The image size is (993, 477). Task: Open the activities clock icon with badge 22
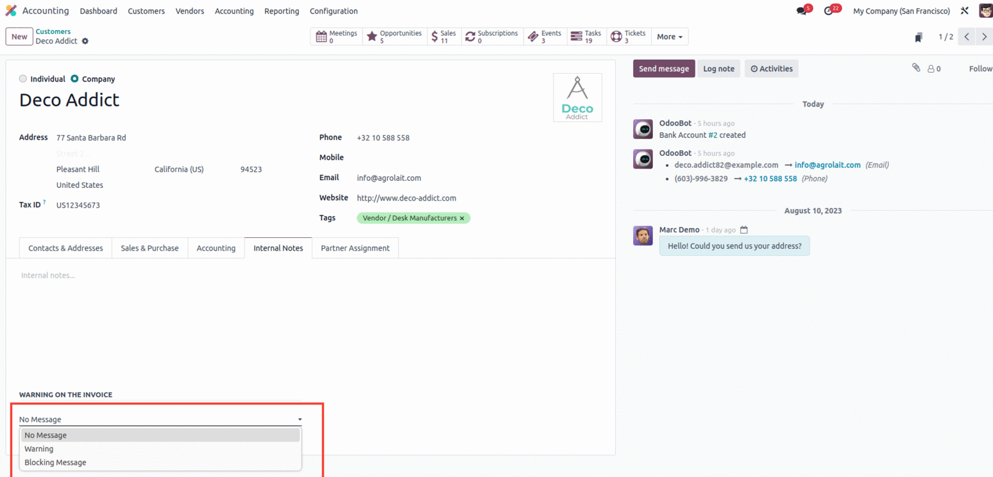[x=828, y=11]
